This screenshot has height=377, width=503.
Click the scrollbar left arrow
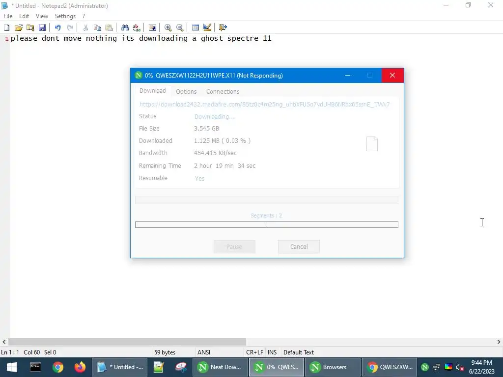pos(4,342)
